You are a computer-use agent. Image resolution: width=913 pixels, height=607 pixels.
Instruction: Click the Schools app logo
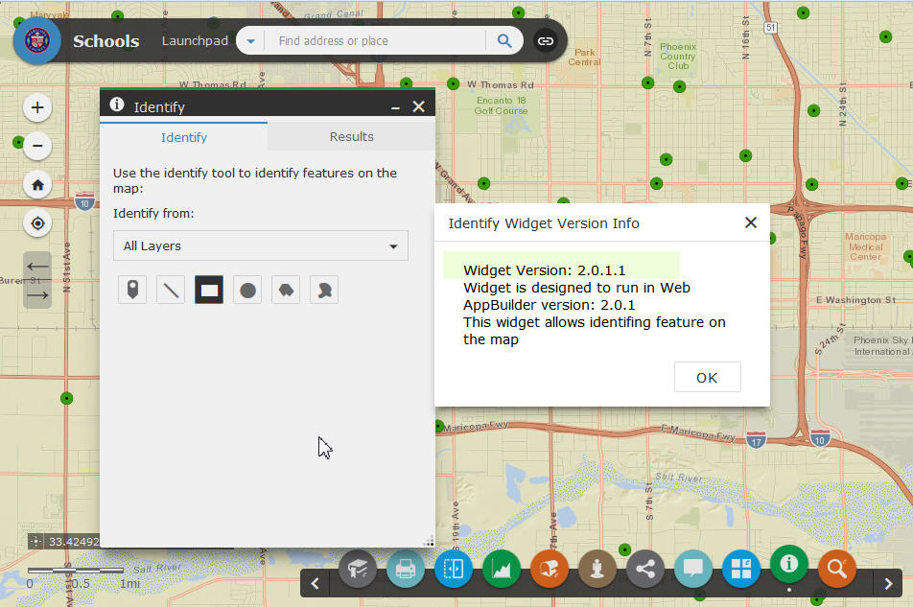click(x=37, y=40)
